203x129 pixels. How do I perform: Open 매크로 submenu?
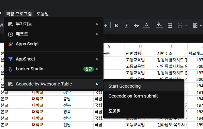(54, 34)
